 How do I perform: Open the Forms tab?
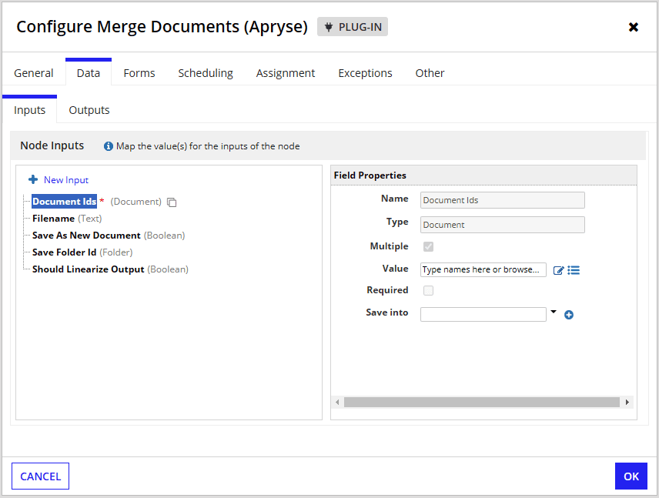coord(139,73)
